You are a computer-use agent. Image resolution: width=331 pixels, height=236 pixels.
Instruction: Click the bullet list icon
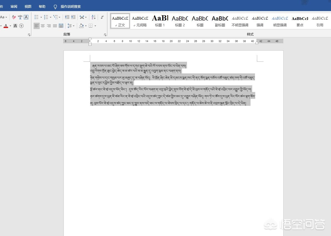tap(36, 17)
